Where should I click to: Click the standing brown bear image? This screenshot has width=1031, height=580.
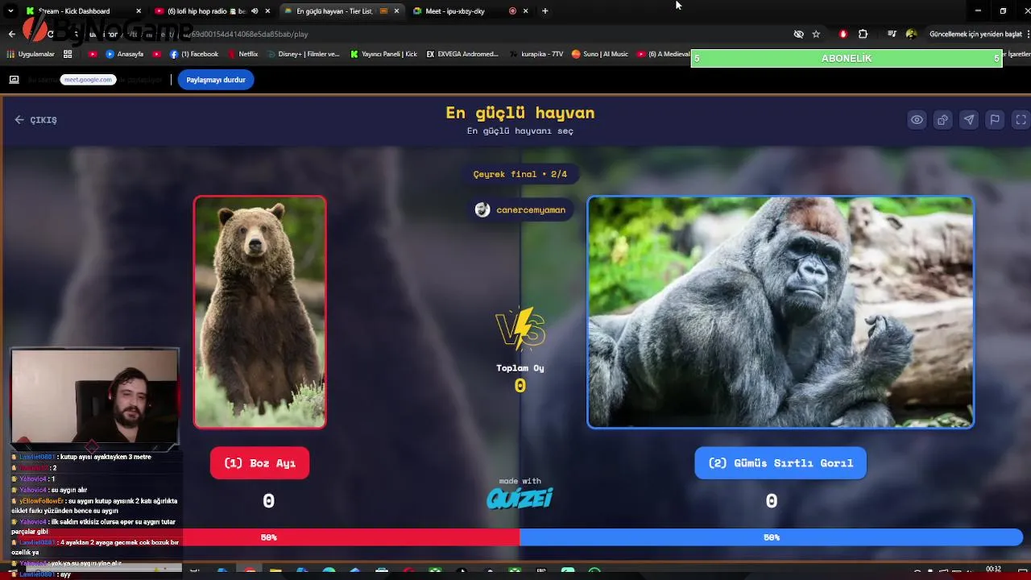pos(260,312)
